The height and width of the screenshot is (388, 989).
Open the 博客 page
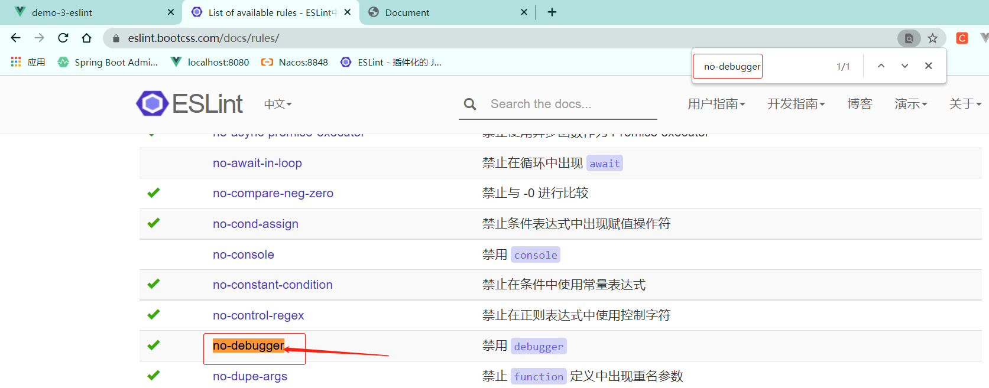pos(860,104)
